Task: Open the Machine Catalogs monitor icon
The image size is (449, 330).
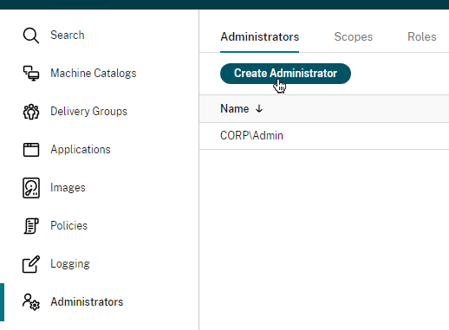Action: pos(31,74)
